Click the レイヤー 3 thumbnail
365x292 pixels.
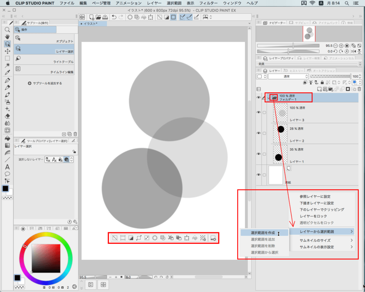point(280,113)
